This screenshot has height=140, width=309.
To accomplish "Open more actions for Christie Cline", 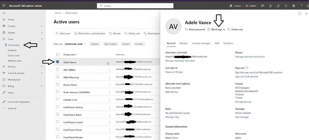I will (109, 100).
